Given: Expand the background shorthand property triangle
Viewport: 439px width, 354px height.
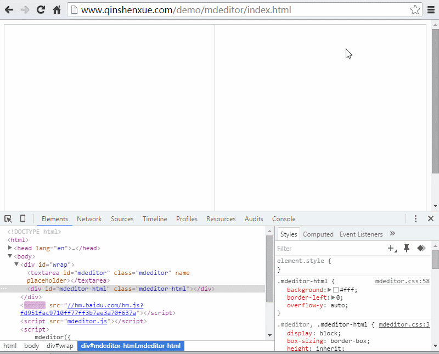Looking at the screenshot, I should pyautogui.click(x=329, y=290).
